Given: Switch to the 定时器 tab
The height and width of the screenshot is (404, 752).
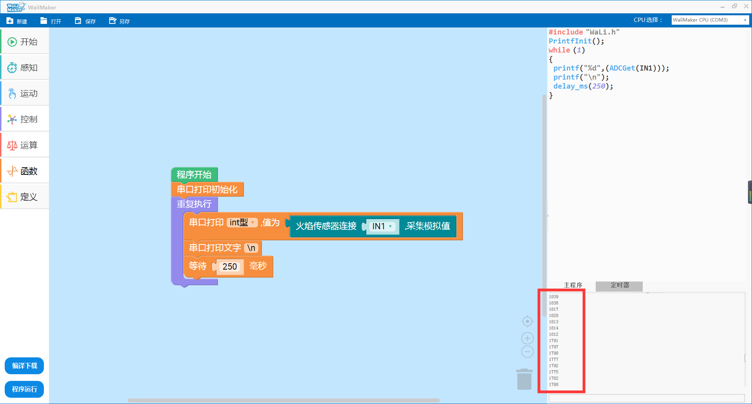Looking at the screenshot, I should 619,286.
